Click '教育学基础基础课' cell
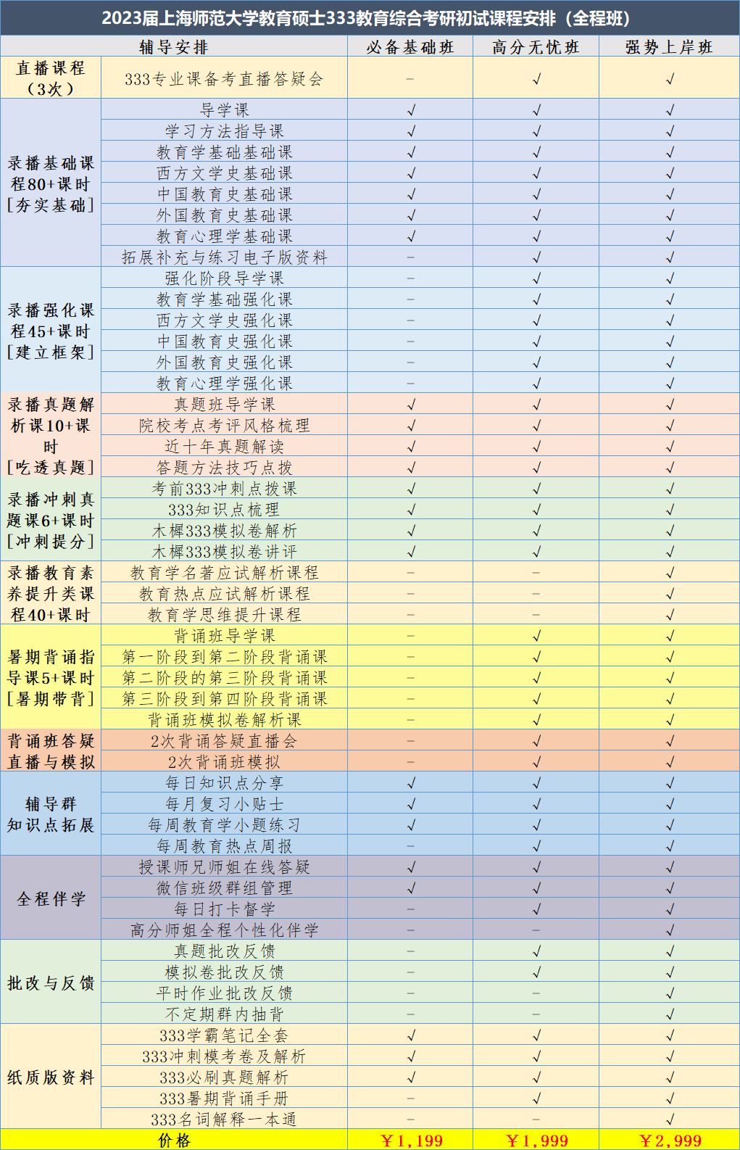This screenshot has width=740, height=1150. coord(224,152)
